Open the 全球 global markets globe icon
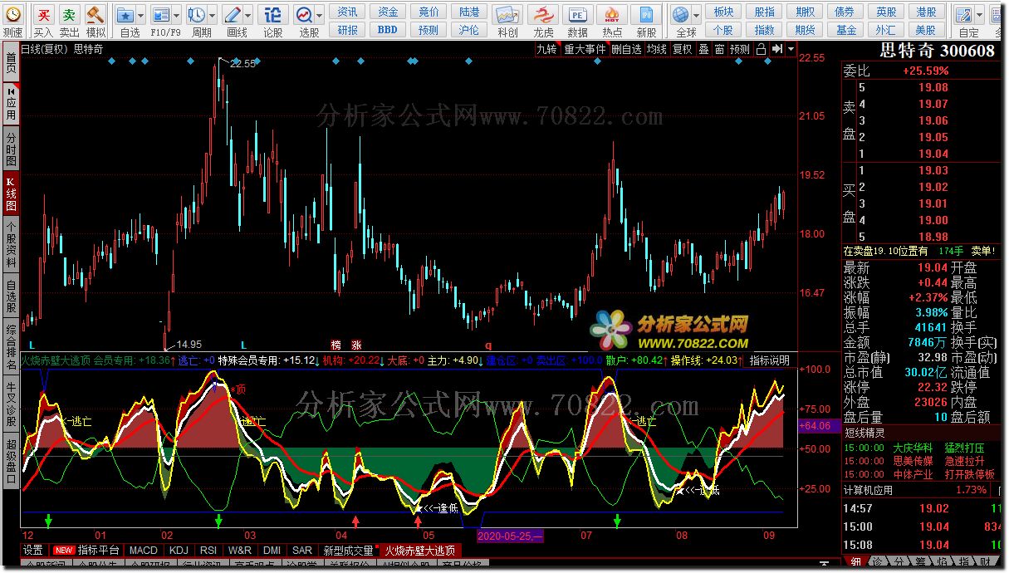 (x=681, y=15)
